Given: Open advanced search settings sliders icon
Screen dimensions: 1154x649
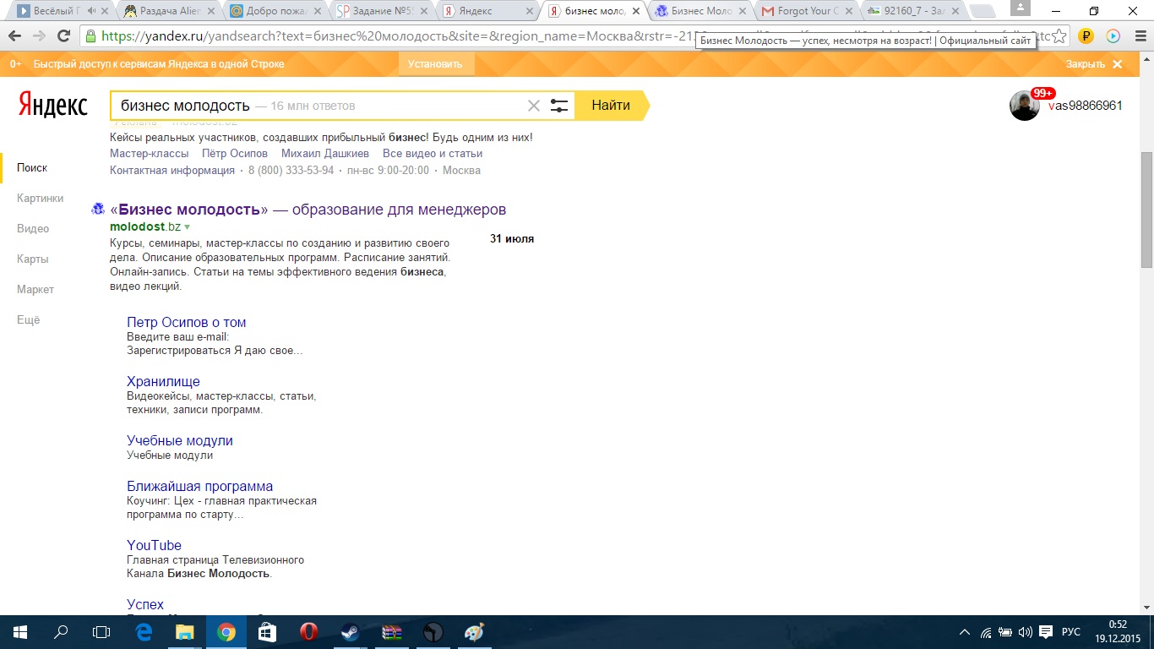Looking at the screenshot, I should tap(559, 106).
